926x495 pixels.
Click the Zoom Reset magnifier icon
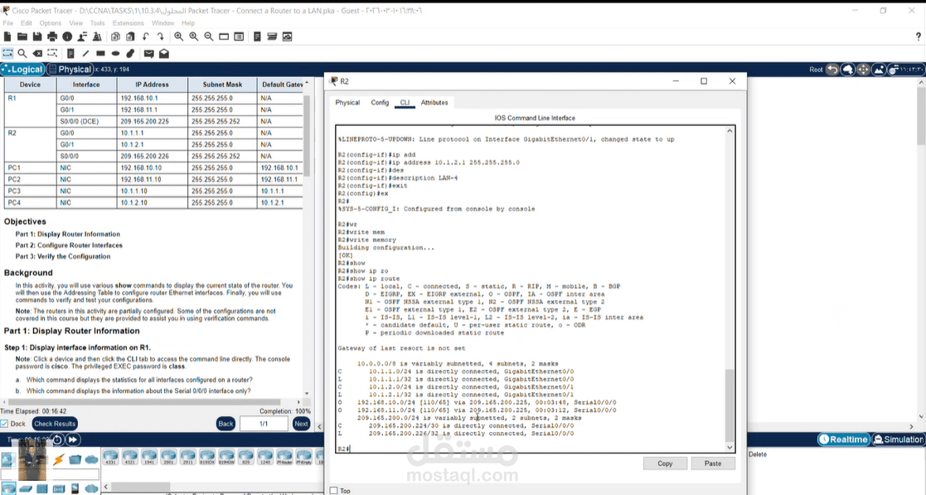click(x=194, y=36)
